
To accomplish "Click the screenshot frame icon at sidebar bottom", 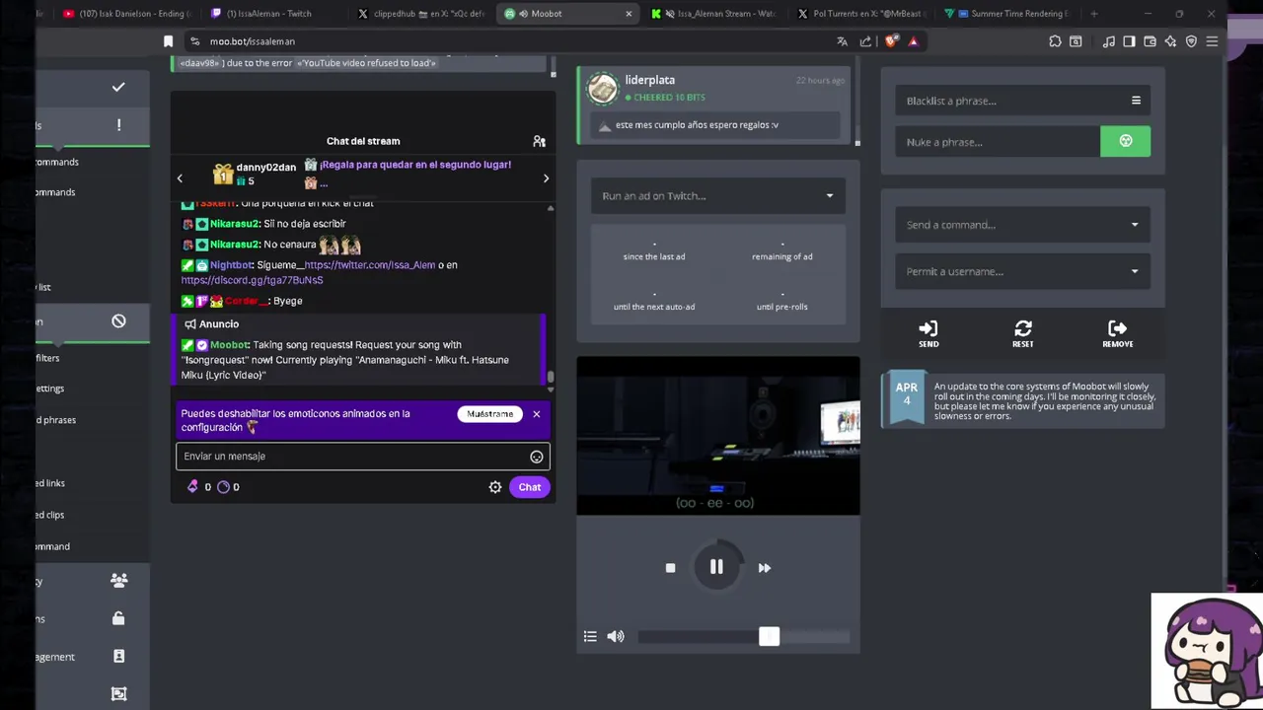I will 118,694.
